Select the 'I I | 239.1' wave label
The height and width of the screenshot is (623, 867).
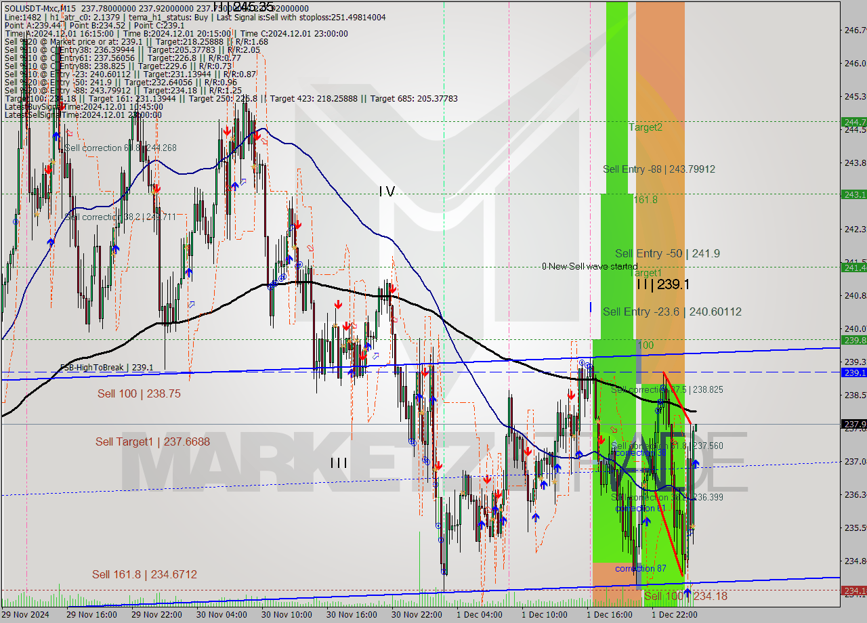click(662, 284)
